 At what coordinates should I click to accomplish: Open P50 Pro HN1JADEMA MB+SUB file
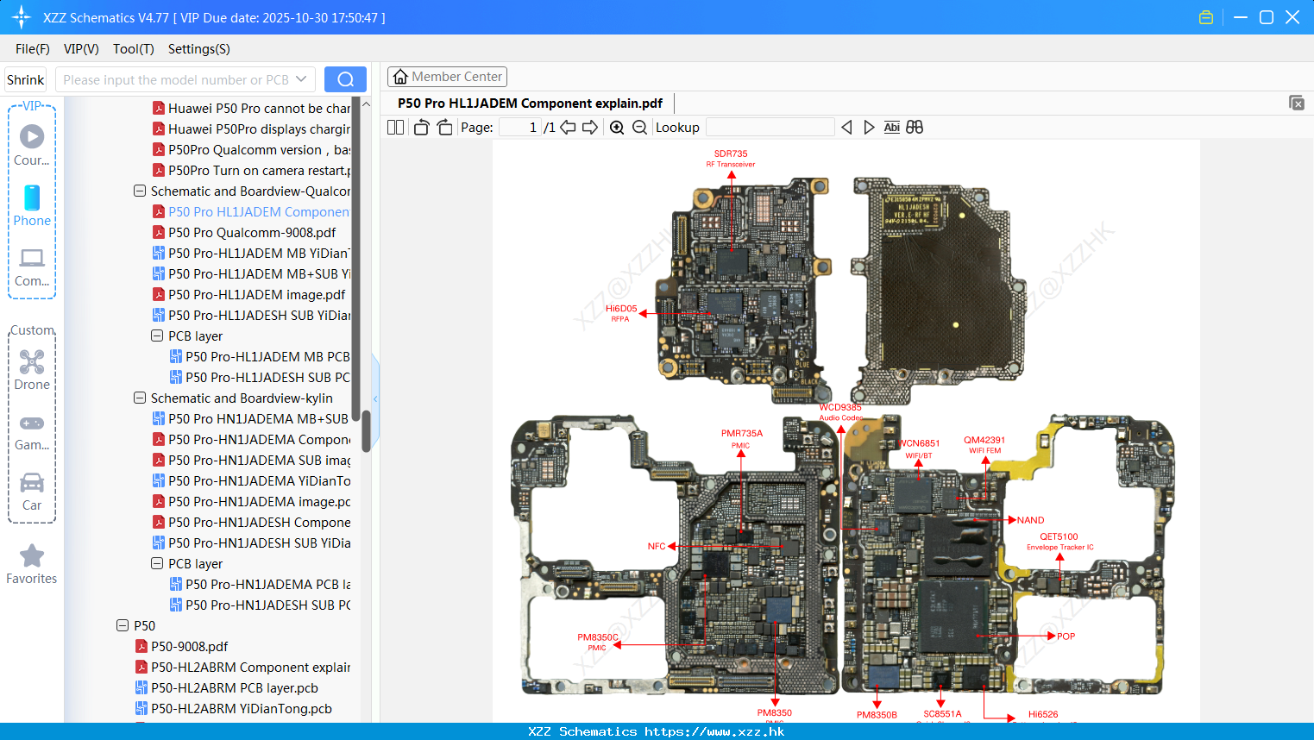[251, 418]
